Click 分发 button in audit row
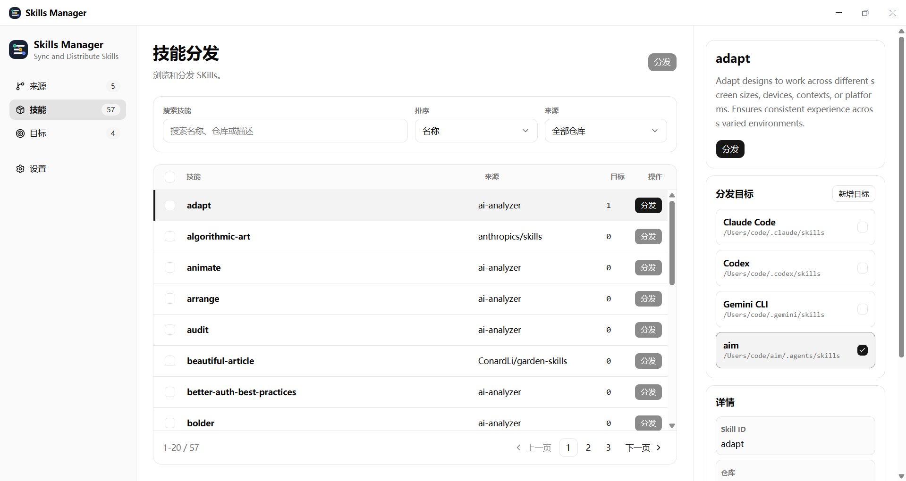The width and height of the screenshot is (906, 481). [648, 330]
